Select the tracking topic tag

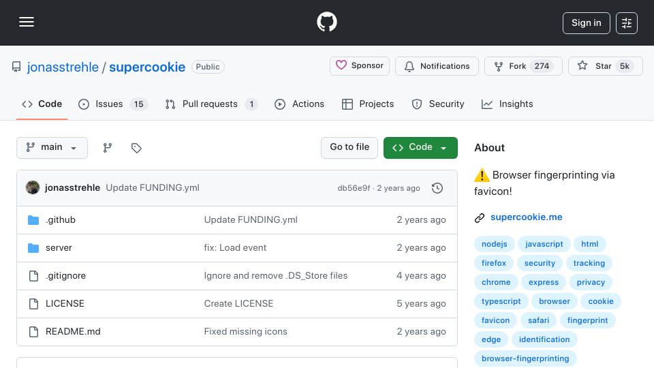pyautogui.click(x=589, y=263)
